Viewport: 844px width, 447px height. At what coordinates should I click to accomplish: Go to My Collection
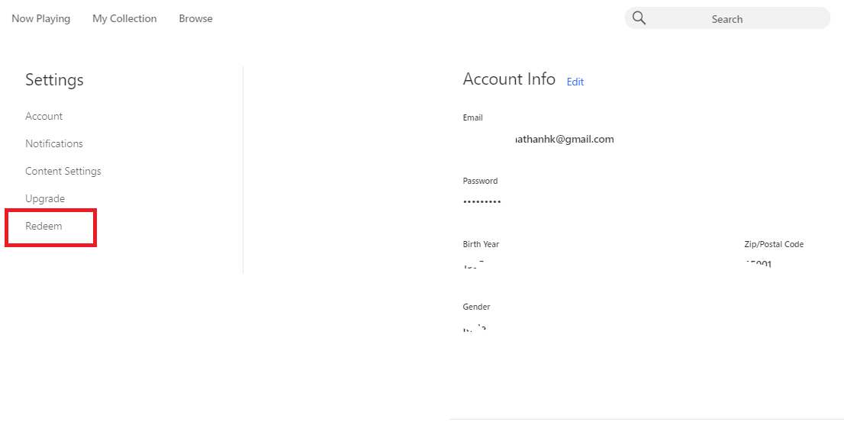[124, 18]
